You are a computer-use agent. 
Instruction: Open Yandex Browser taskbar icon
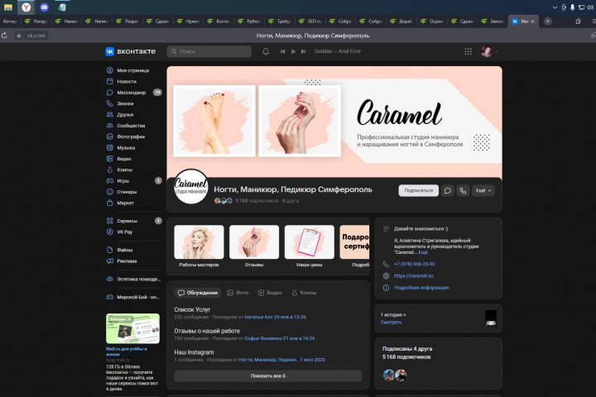[x=26, y=7]
